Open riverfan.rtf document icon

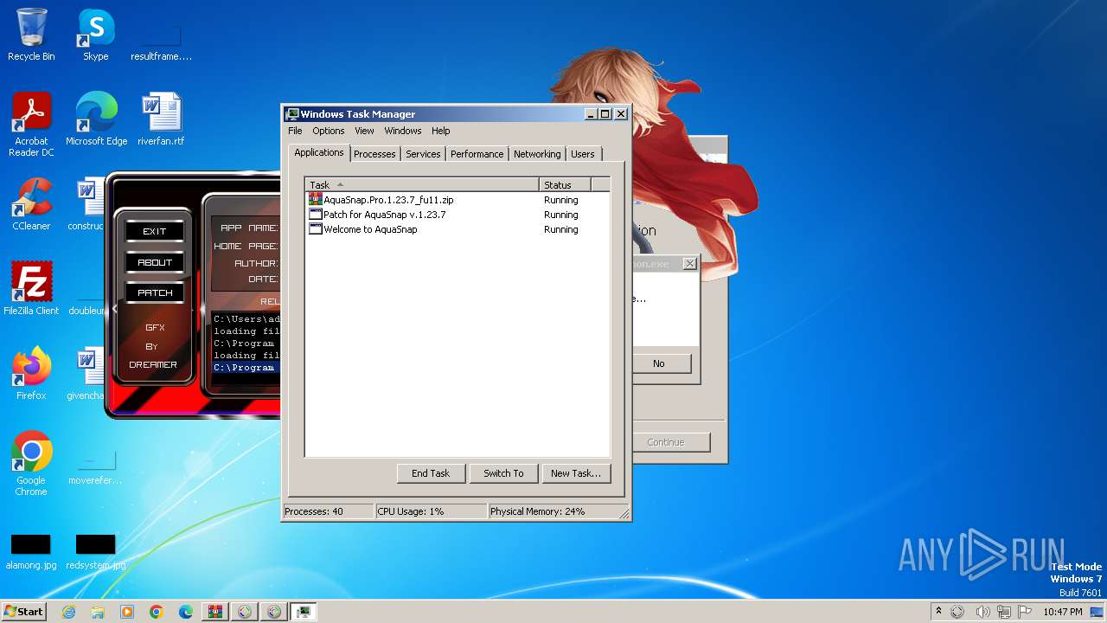161,119
